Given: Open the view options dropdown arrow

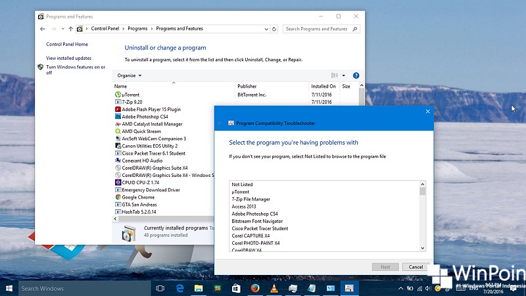Looking at the screenshot, I should coord(343,76).
